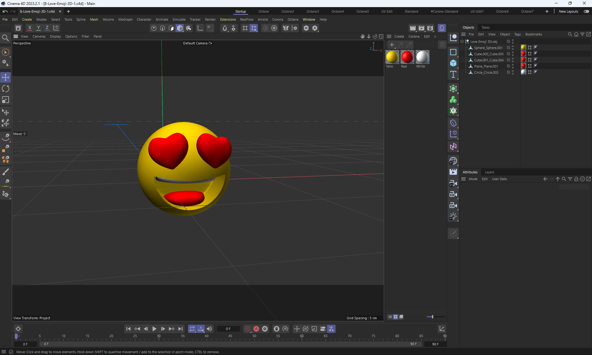Image resolution: width=592 pixels, height=355 pixels.
Task: Switch to the Takes tab
Action: (485, 27)
